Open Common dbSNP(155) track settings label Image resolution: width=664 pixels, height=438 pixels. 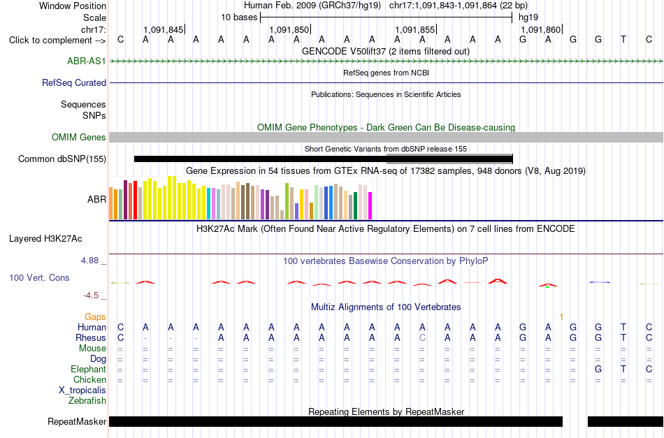click(62, 159)
